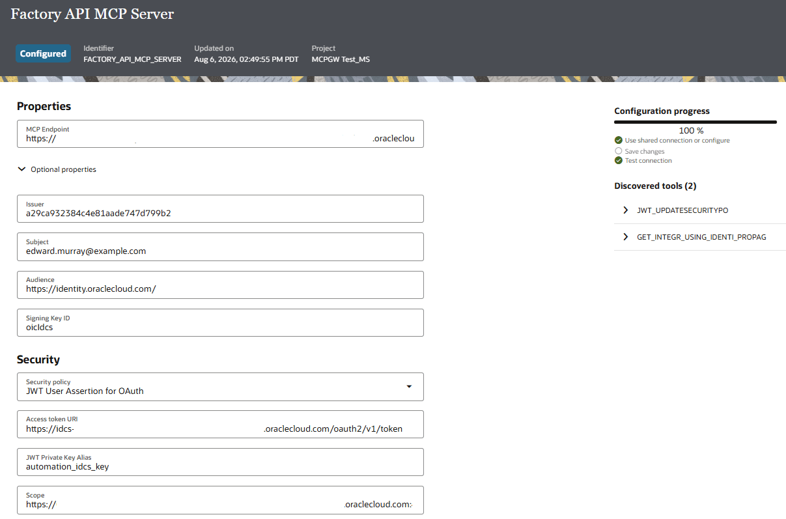Image resolution: width=786 pixels, height=519 pixels.
Task: Click the Updated on timestamp
Action: point(246,59)
